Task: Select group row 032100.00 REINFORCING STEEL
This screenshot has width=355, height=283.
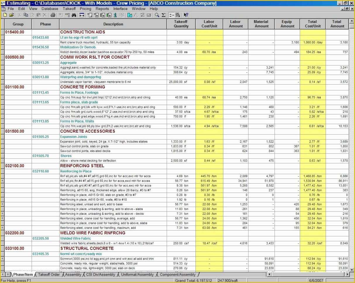Action: [177, 166]
